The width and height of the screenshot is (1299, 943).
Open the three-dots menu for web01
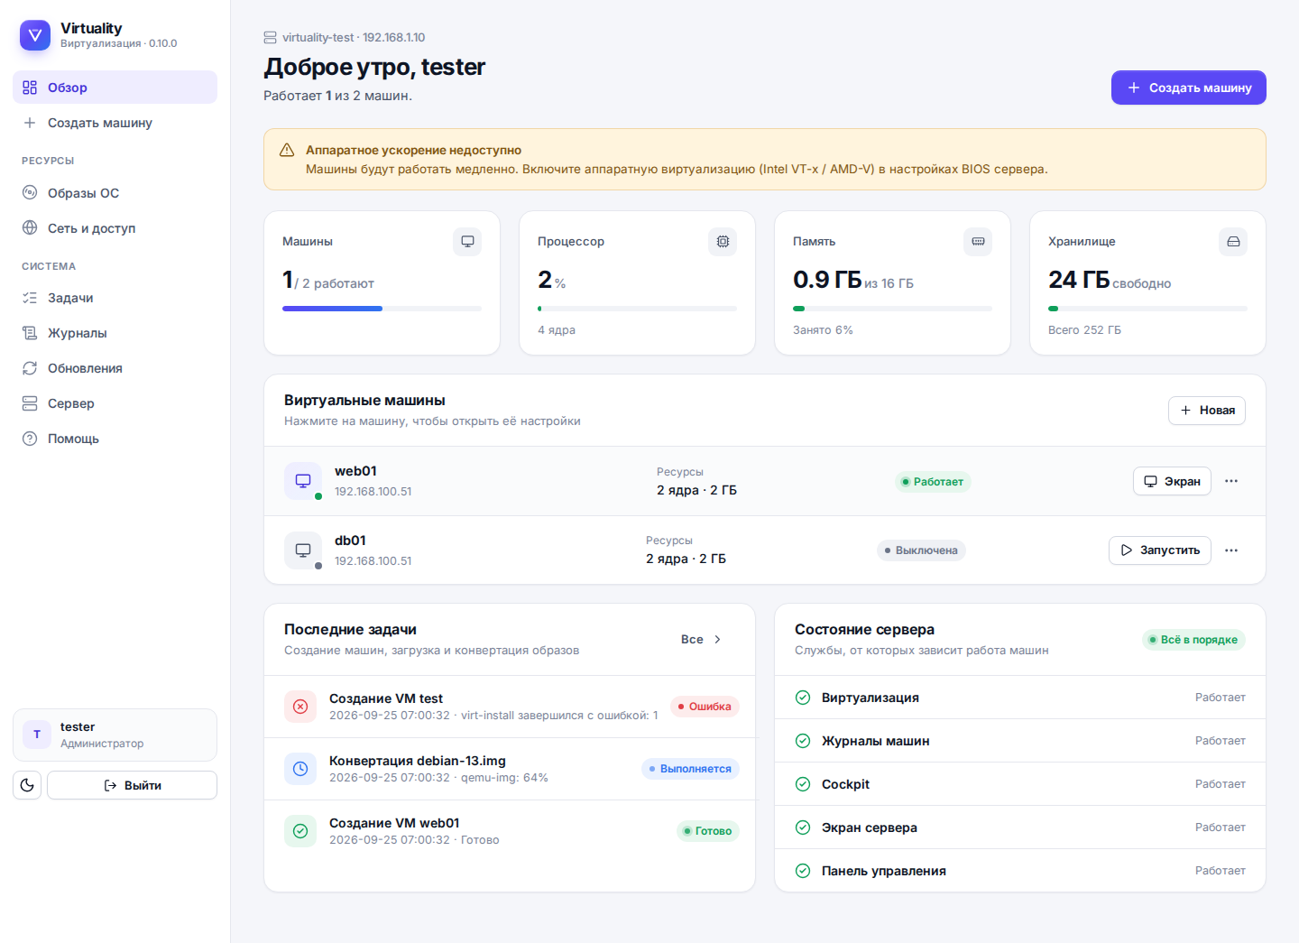click(1231, 481)
